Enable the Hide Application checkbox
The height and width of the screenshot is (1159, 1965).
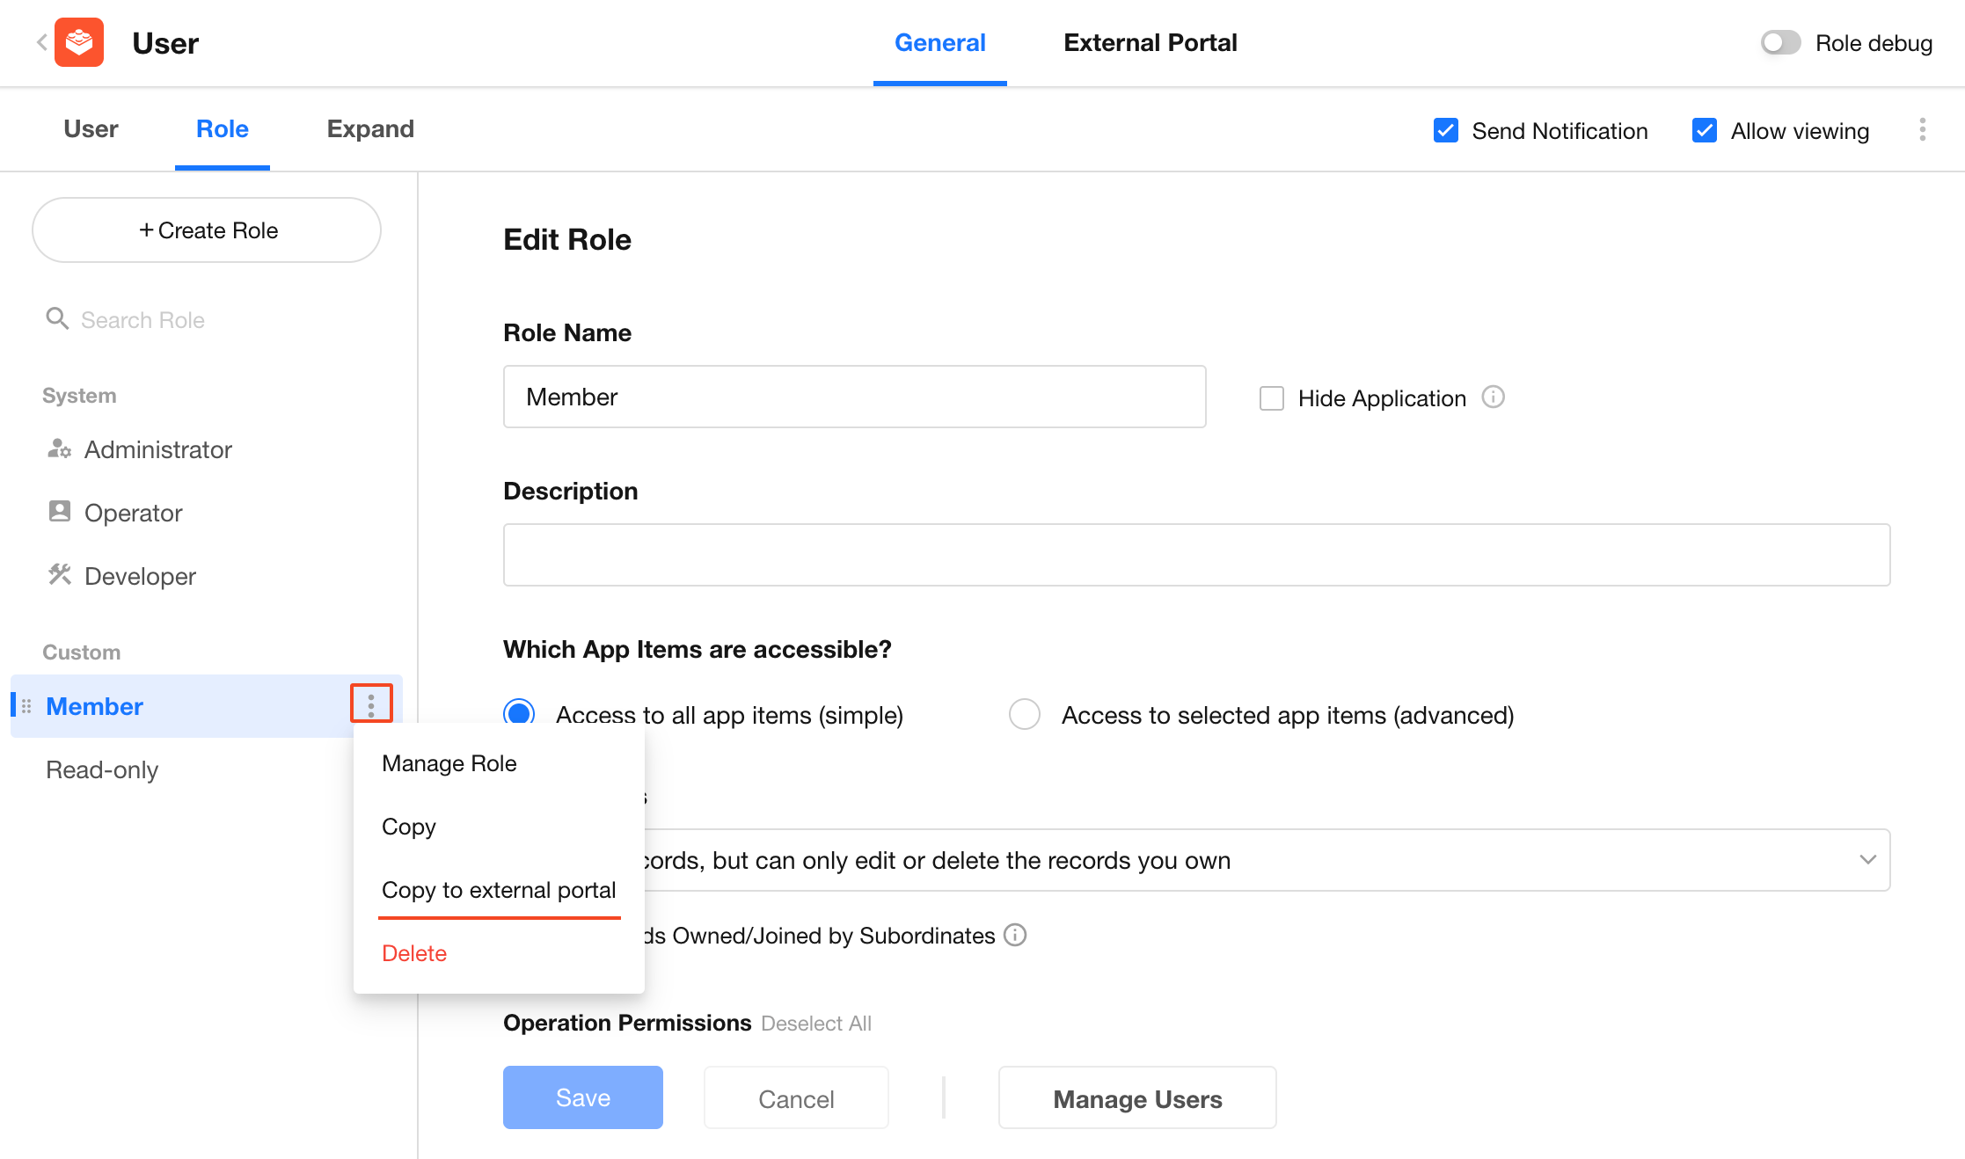coord(1271,398)
